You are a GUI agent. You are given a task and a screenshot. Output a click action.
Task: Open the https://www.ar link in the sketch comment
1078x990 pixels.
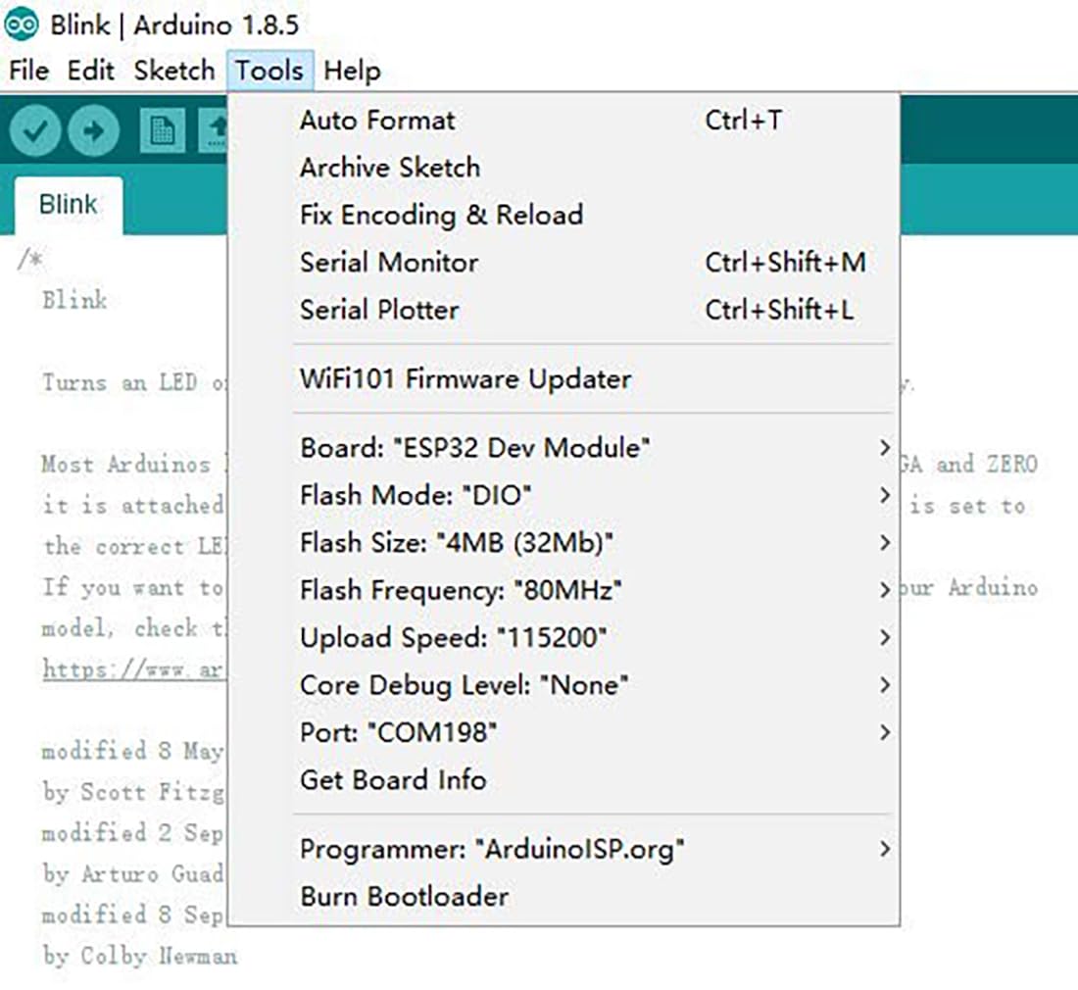134,669
